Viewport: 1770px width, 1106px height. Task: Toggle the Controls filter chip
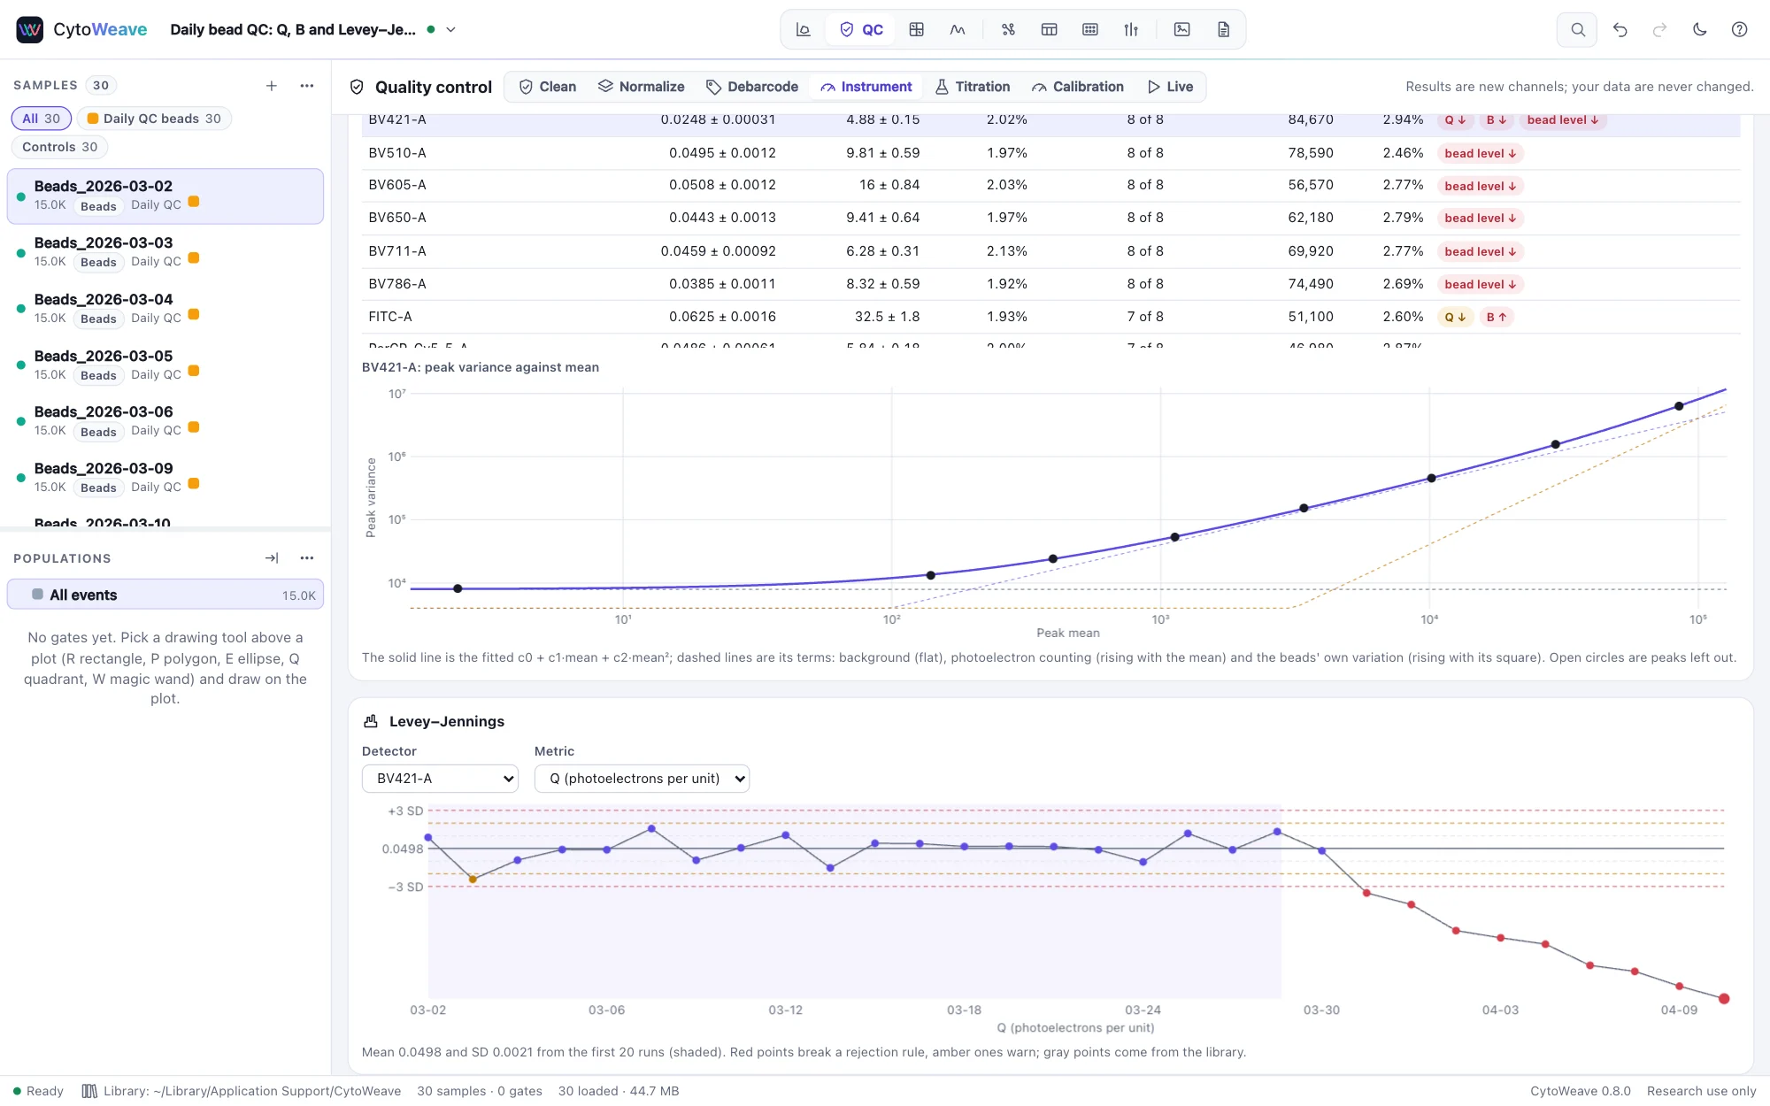tap(59, 147)
